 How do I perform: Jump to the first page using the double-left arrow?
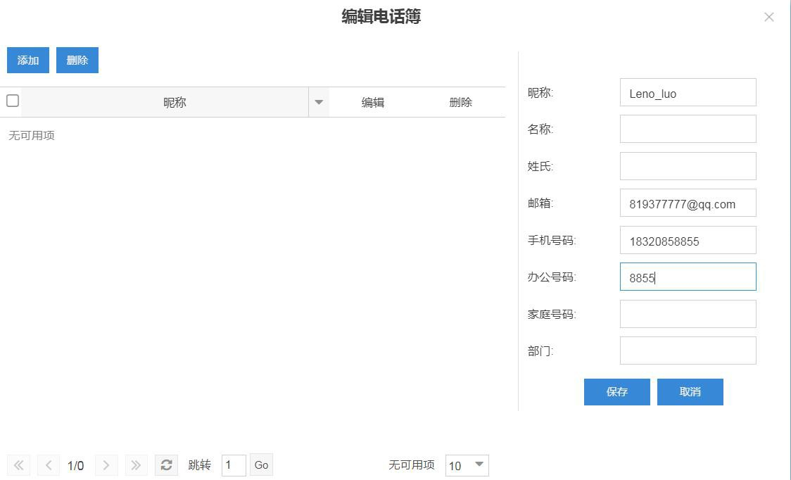click(18, 465)
